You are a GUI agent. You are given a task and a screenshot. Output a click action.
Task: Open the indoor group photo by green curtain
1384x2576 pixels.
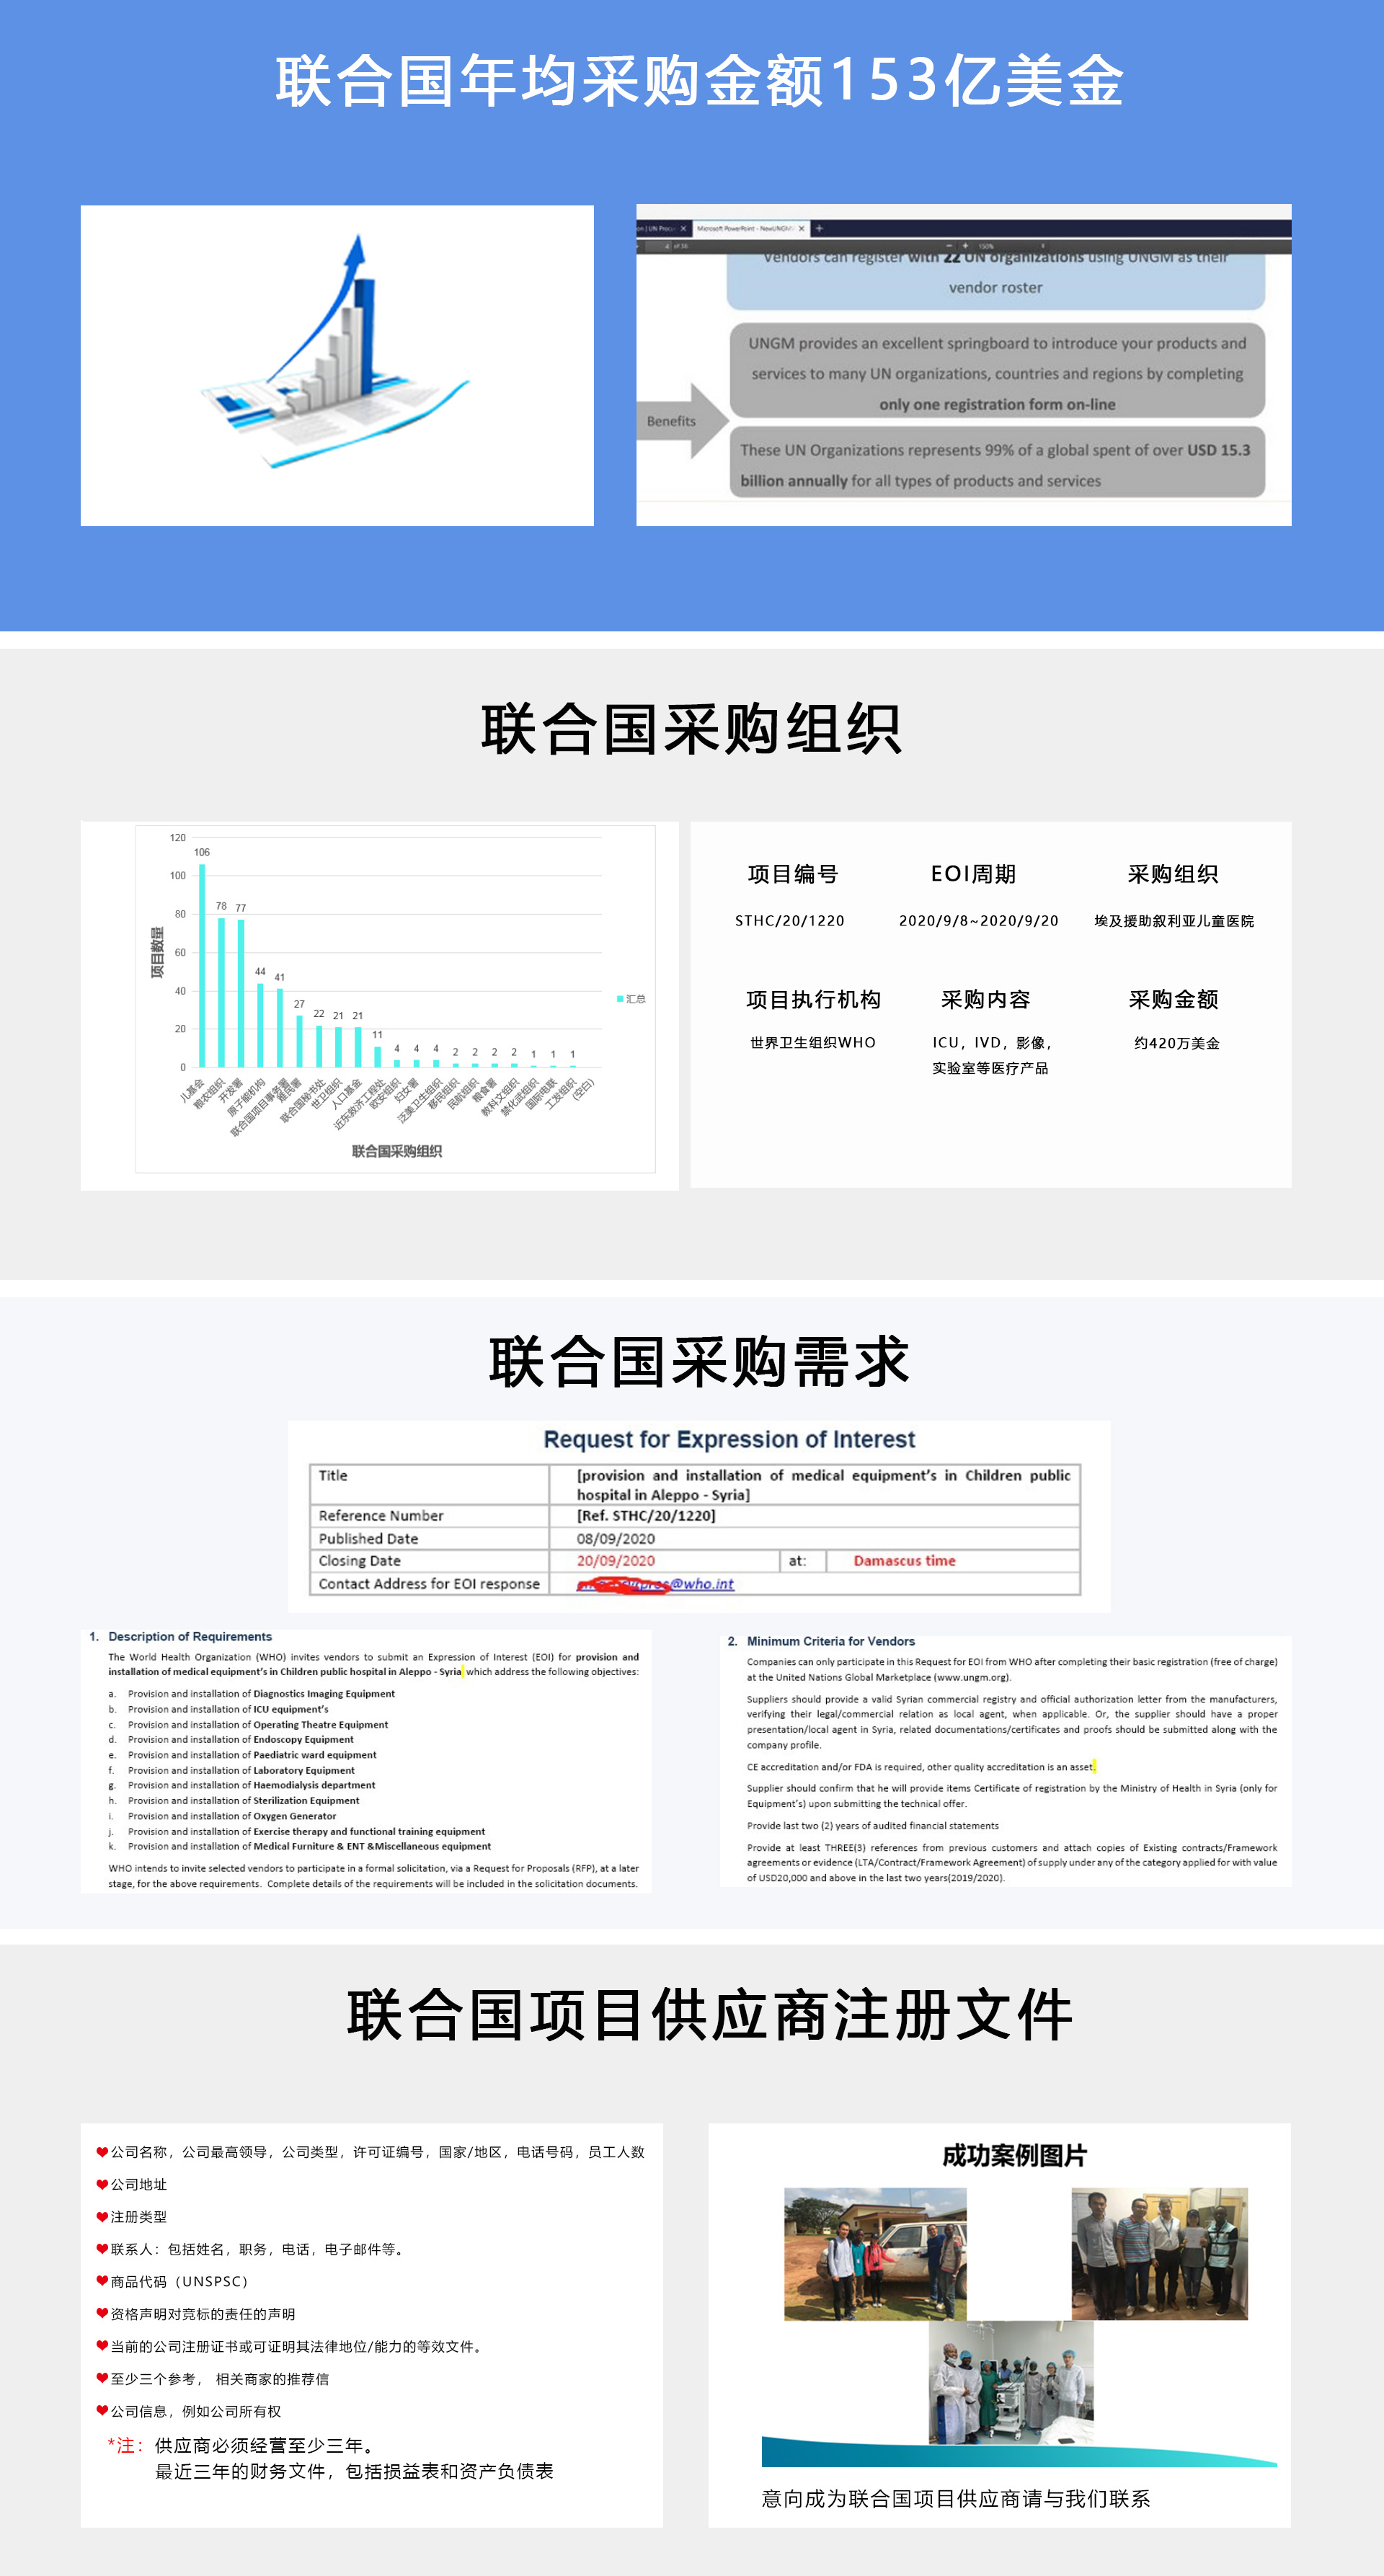point(1159,2253)
